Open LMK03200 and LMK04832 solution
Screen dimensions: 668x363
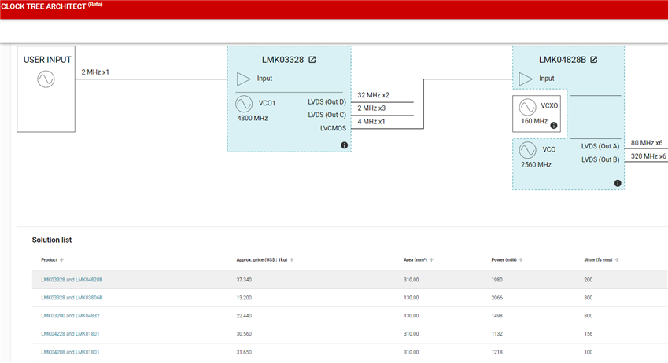[x=70, y=316]
